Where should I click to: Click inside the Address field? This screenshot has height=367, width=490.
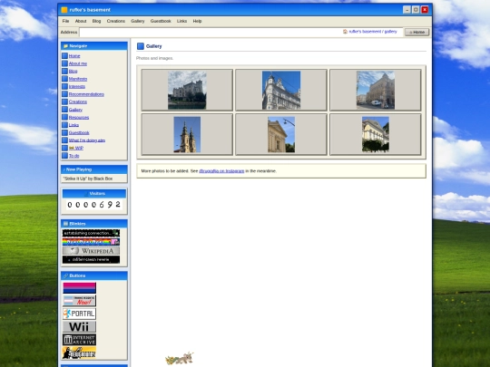[241, 32]
